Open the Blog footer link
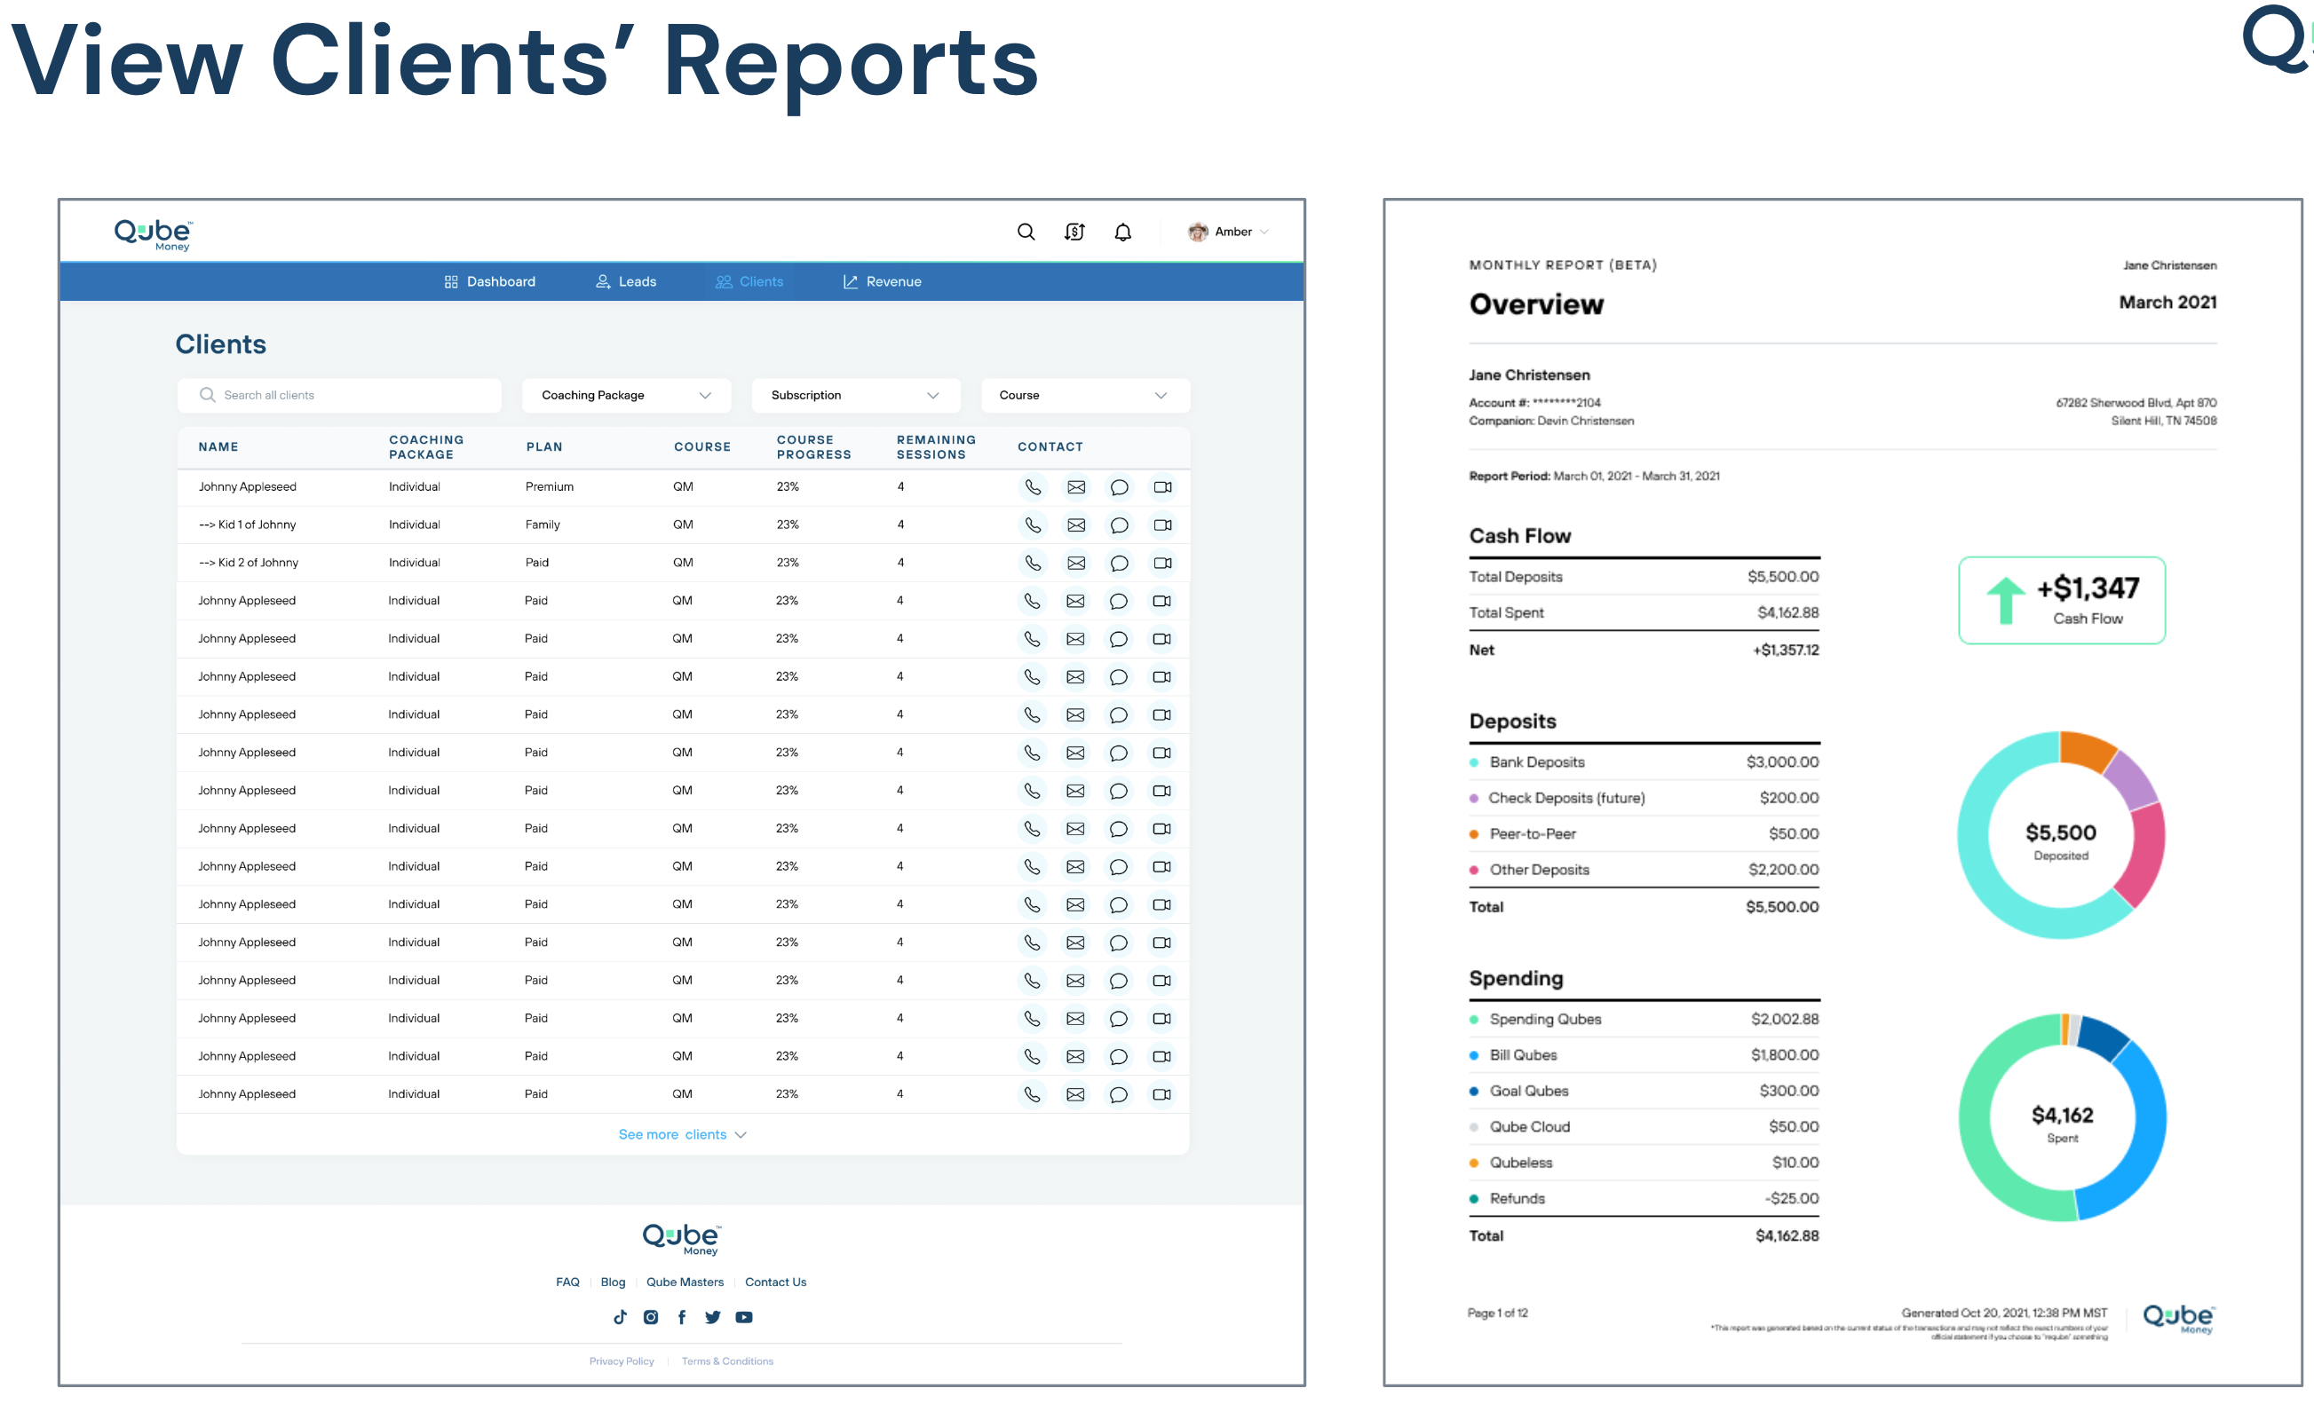 pyautogui.click(x=613, y=1282)
